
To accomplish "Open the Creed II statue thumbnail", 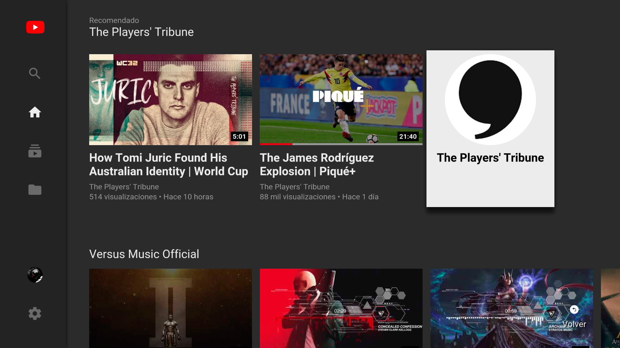I will coord(171,308).
